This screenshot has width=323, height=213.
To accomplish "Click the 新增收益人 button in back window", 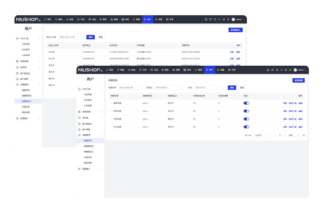I will pos(235,30).
